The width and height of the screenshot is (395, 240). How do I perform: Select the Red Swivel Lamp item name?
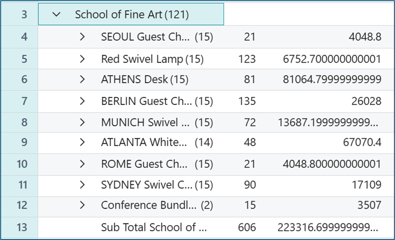[142, 59]
